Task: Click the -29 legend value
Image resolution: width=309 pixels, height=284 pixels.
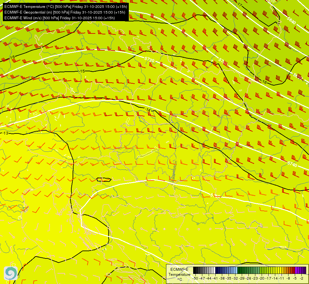Action: click(242, 278)
